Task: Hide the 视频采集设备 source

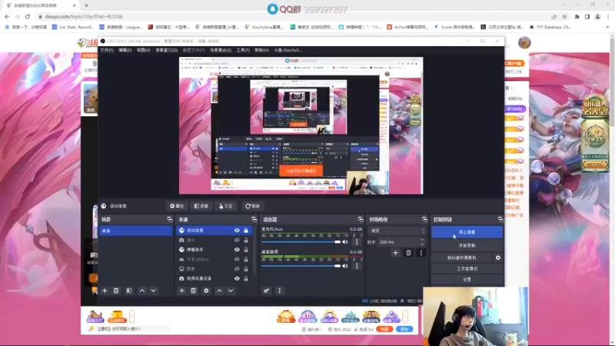Action: coord(237,278)
